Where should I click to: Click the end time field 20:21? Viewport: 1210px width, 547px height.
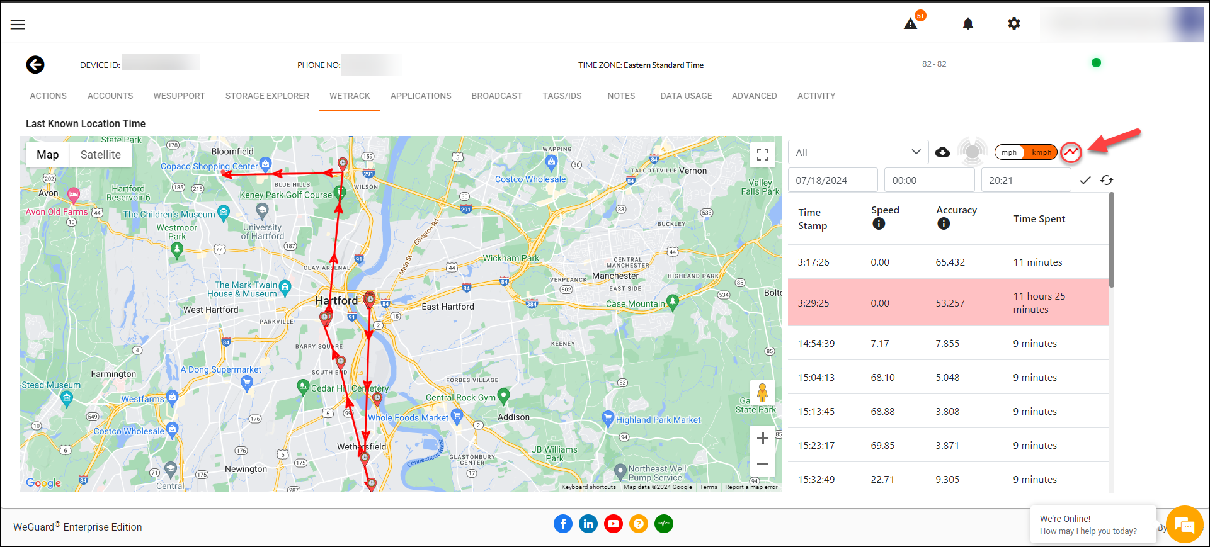tap(1026, 181)
